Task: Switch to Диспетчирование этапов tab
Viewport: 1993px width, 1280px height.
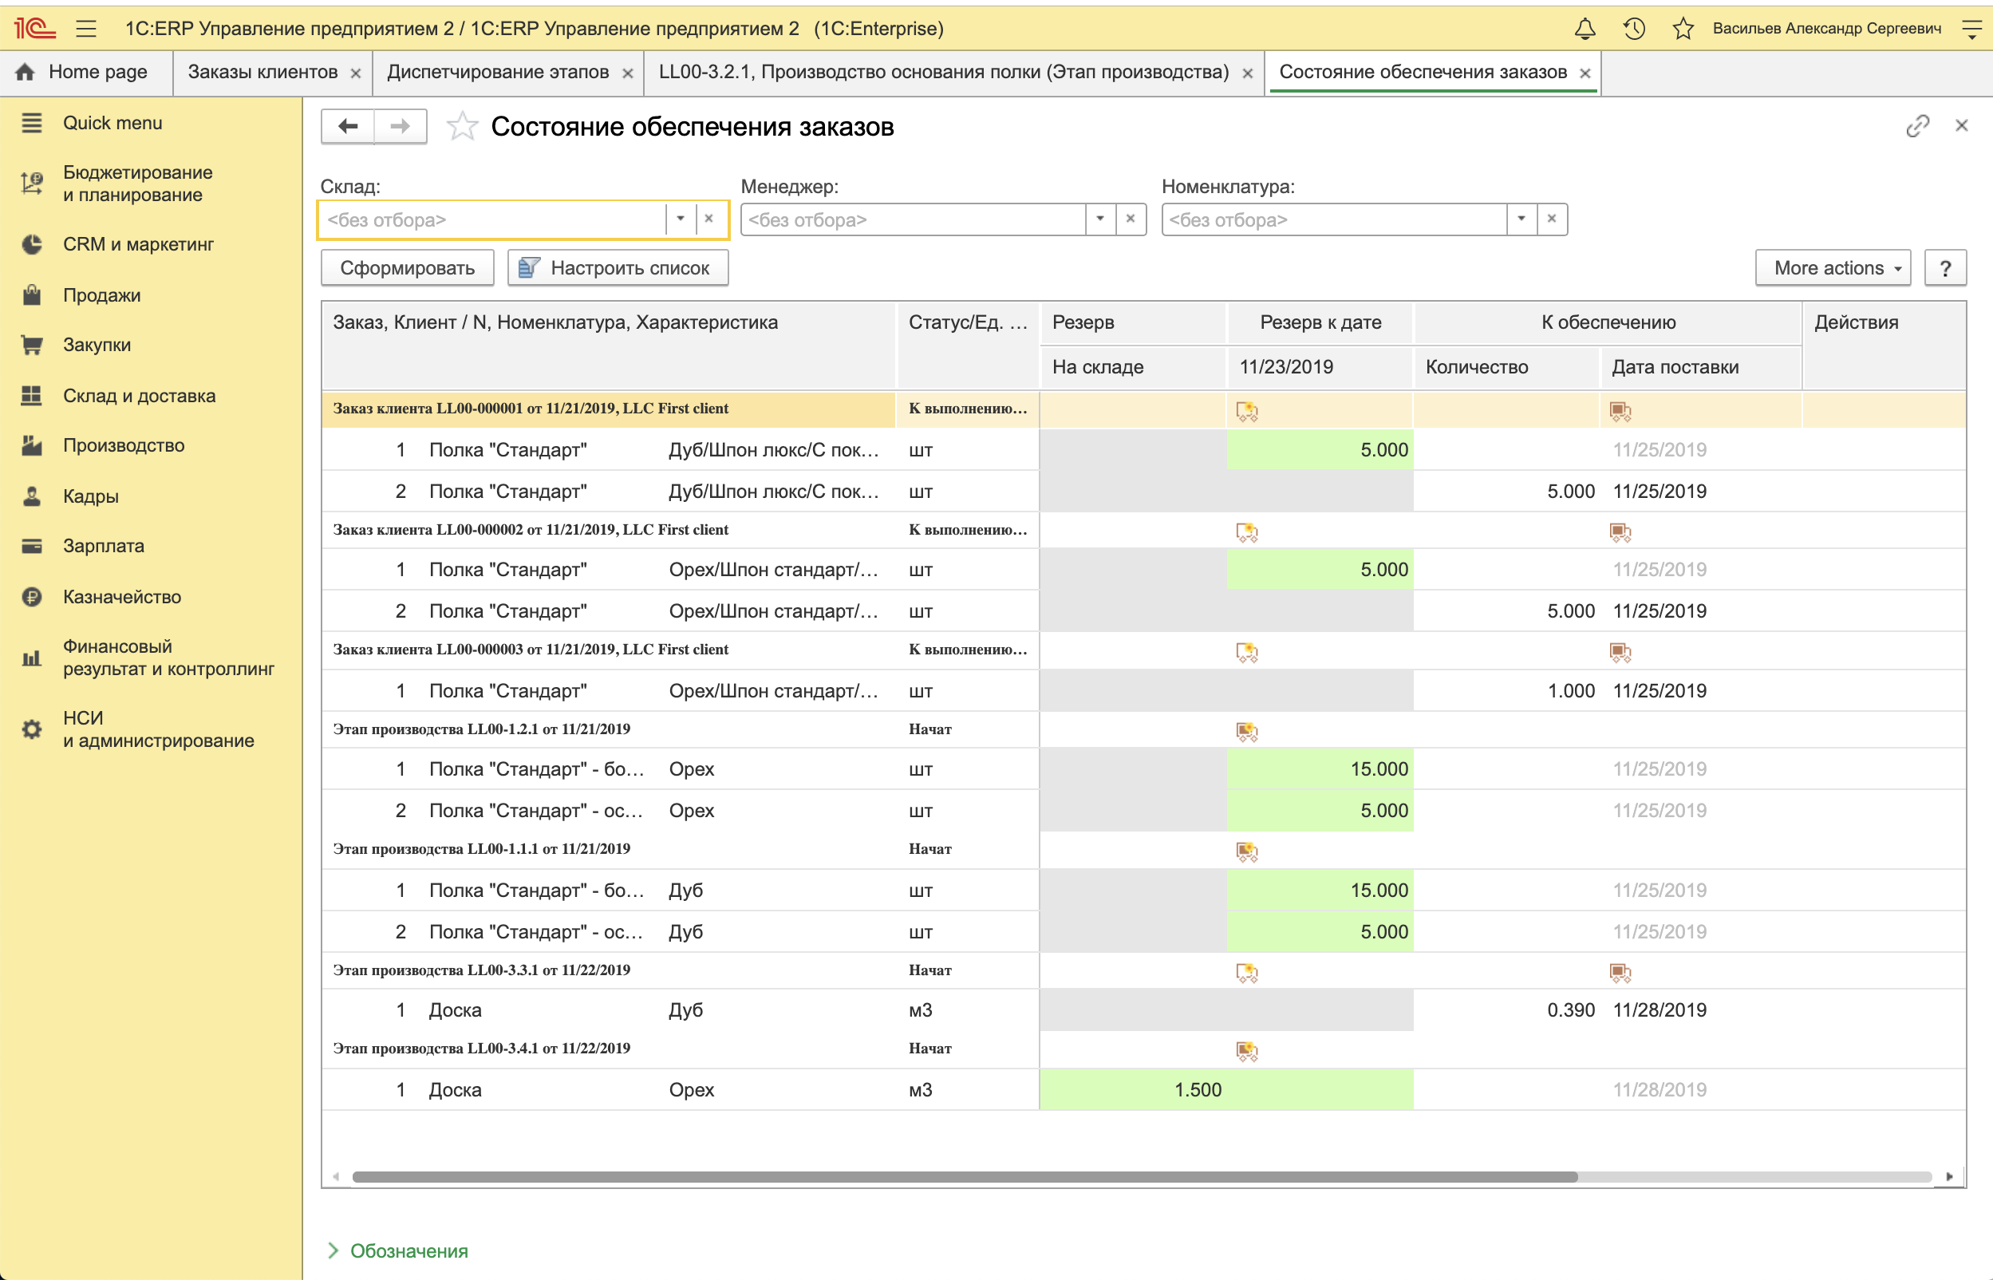Action: point(498,73)
